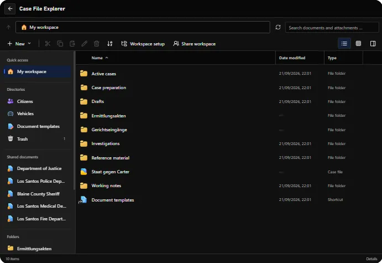382x263 pixels.
Task: Click the Reference material folder icon
Action: coord(83,158)
